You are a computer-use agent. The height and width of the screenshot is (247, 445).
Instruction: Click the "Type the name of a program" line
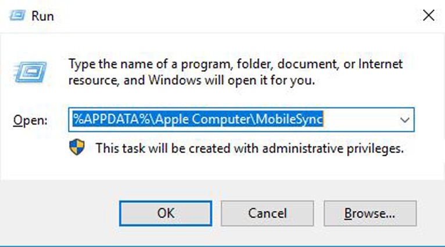click(x=235, y=64)
